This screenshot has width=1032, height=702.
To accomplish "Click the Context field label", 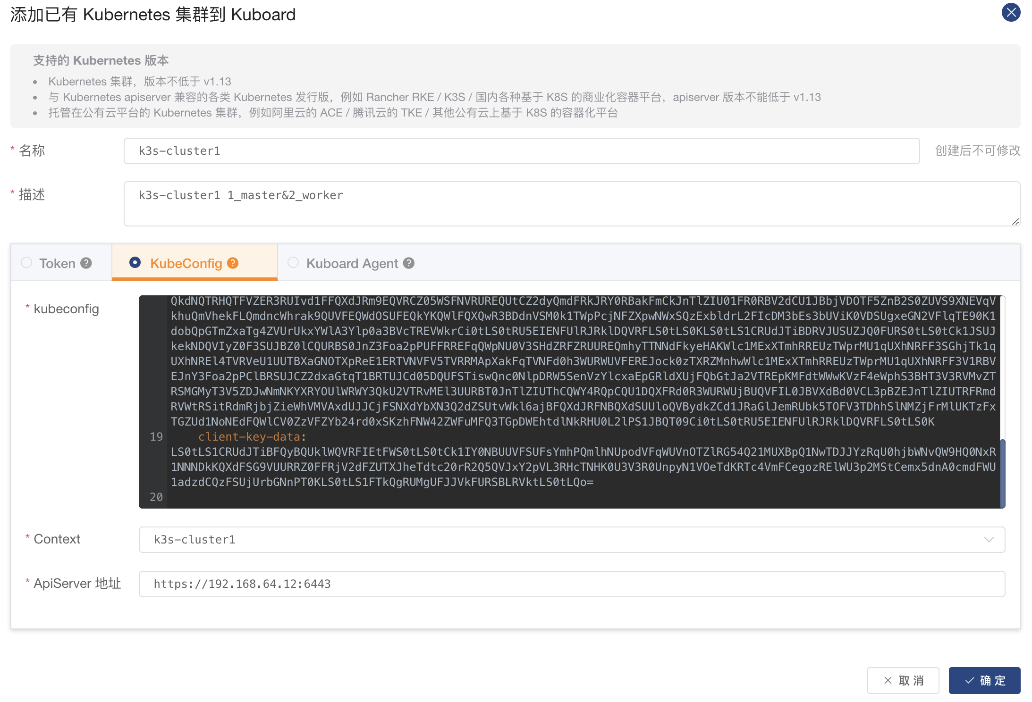I will point(57,539).
